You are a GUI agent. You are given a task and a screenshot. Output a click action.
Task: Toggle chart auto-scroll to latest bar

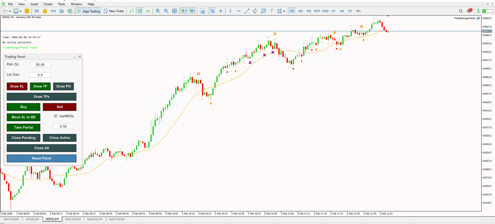184,11
